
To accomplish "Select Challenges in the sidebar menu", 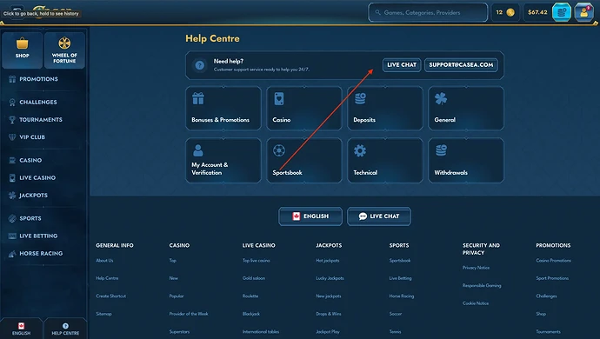I will click(x=38, y=103).
